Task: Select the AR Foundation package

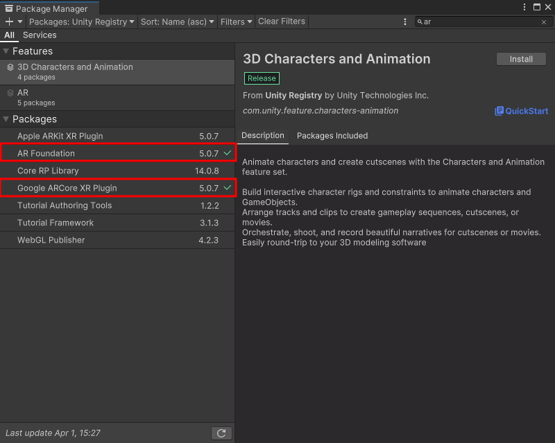Action: [x=117, y=153]
